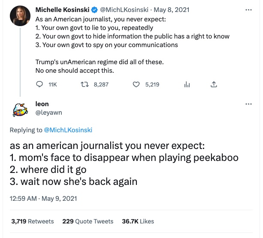
Task: Click the reply icon on Michelle's tweet
Action: point(39,84)
